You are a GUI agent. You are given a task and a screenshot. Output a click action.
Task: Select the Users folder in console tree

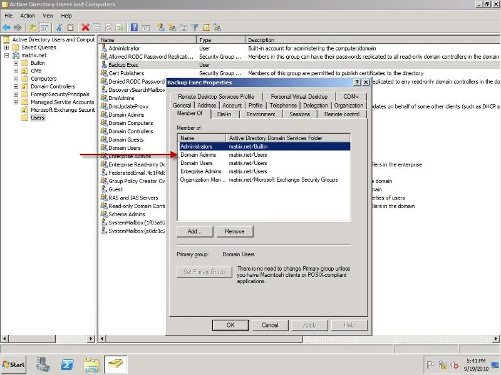point(38,117)
